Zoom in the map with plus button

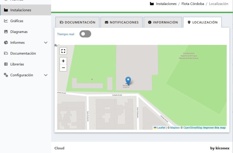[x=63, y=61]
